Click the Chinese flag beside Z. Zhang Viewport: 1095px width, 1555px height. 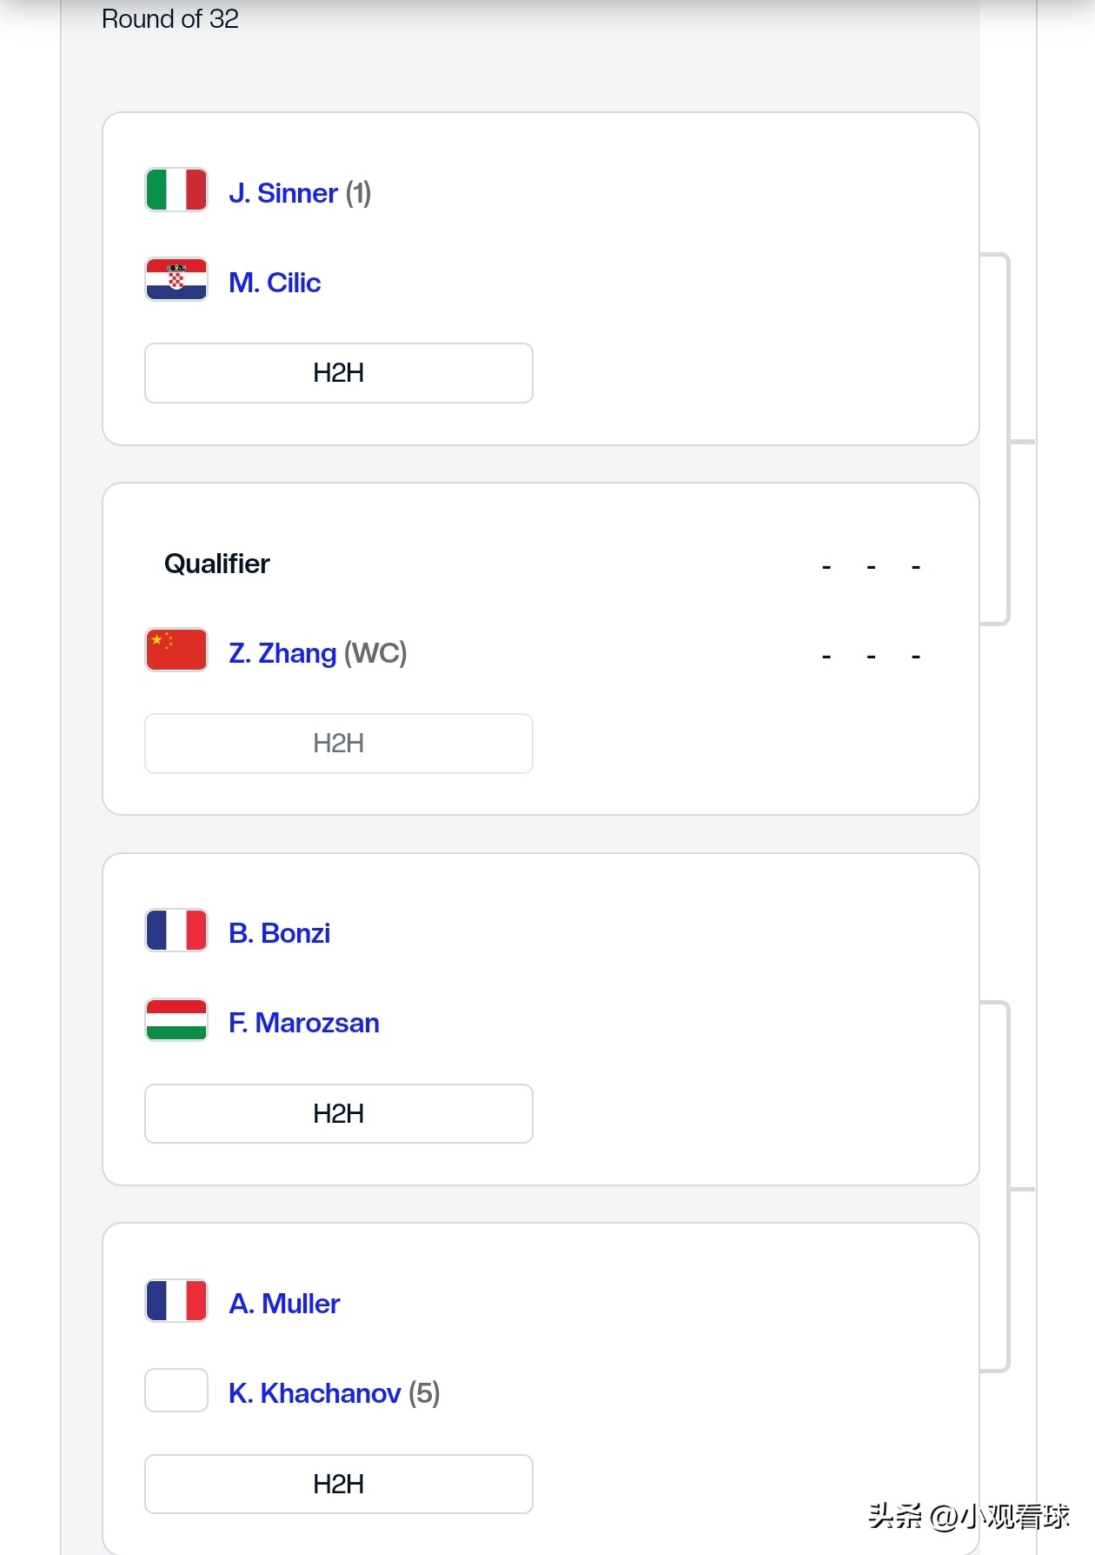pos(176,651)
